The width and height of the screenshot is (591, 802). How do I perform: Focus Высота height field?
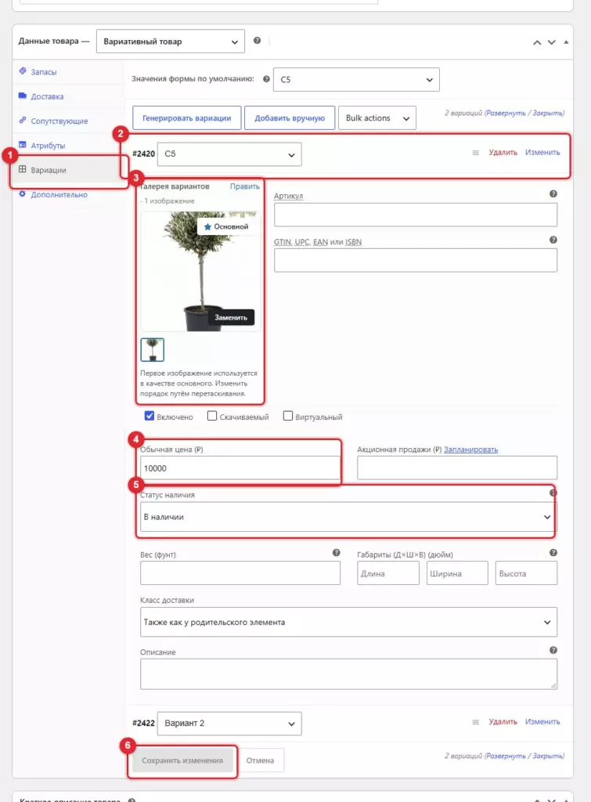point(526,573)
